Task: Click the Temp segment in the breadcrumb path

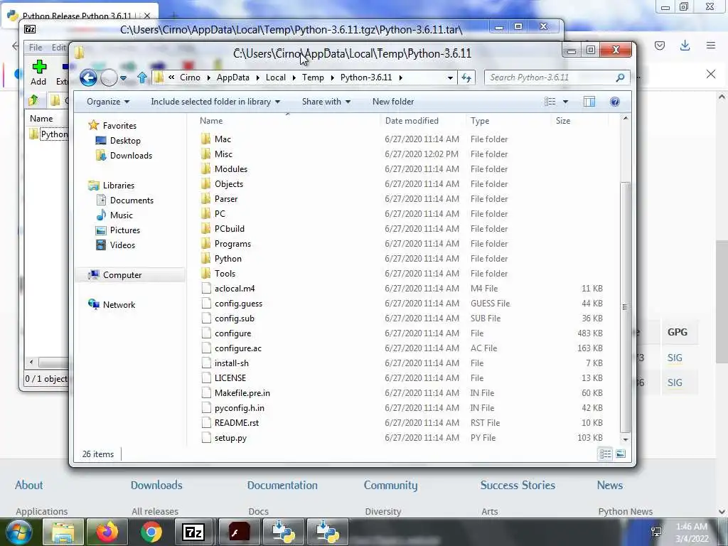Action: coord(313,77)
